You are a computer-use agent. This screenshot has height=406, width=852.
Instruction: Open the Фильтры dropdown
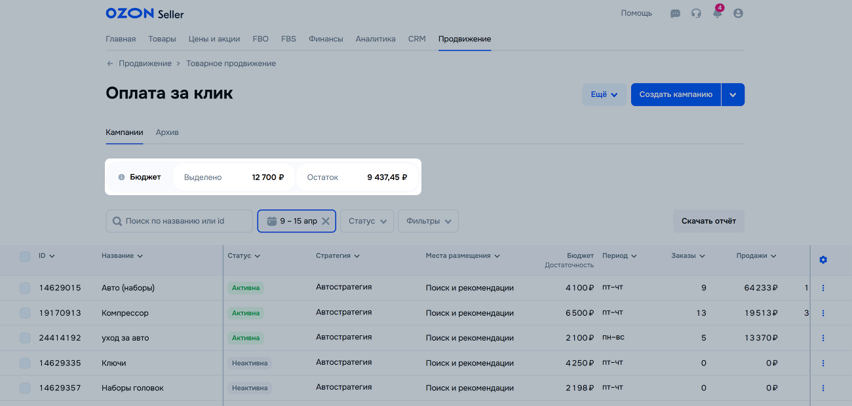point(428,221)
